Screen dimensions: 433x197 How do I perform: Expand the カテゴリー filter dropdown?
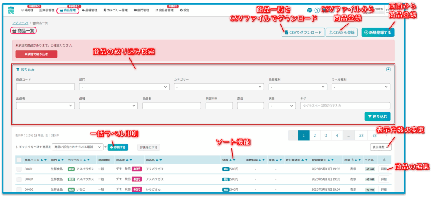click(219, 87)
